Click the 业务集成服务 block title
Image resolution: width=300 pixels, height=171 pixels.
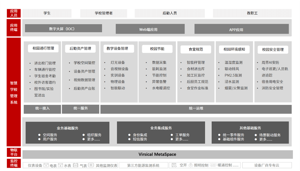(x=161, y=128)
